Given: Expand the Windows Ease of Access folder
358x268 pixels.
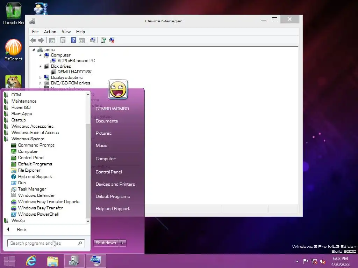Looking at the screenshot, I should tap(31, 133).
